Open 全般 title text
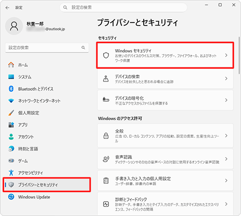This screenshot has width=241, height=216. tap(119, 131)
